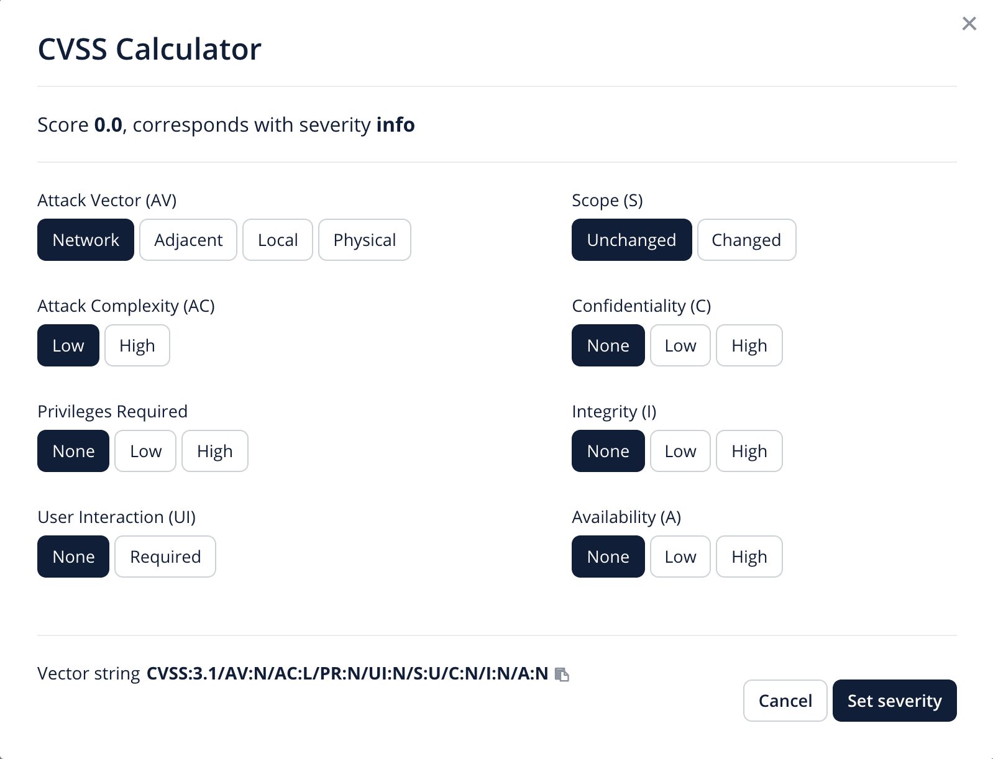Choose Physical attack vector
The width and height of the screenshot is (993, 759).
(x=365, y=240)
